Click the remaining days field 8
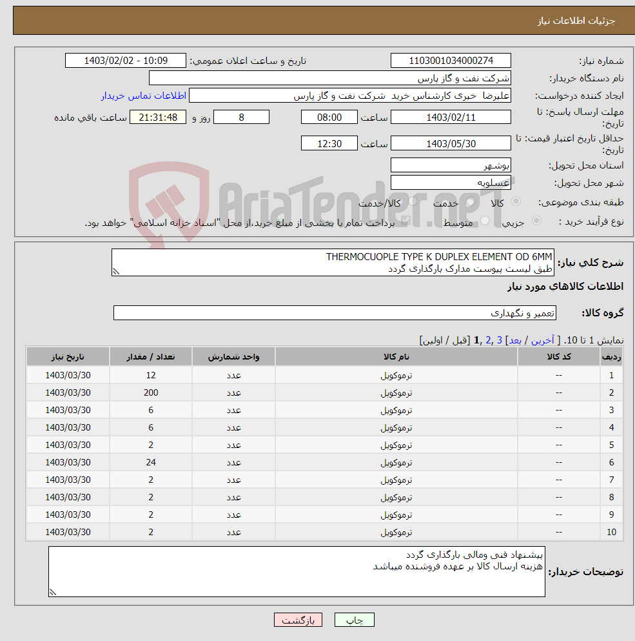Screen dimensions: 635x641 (241, 117)
